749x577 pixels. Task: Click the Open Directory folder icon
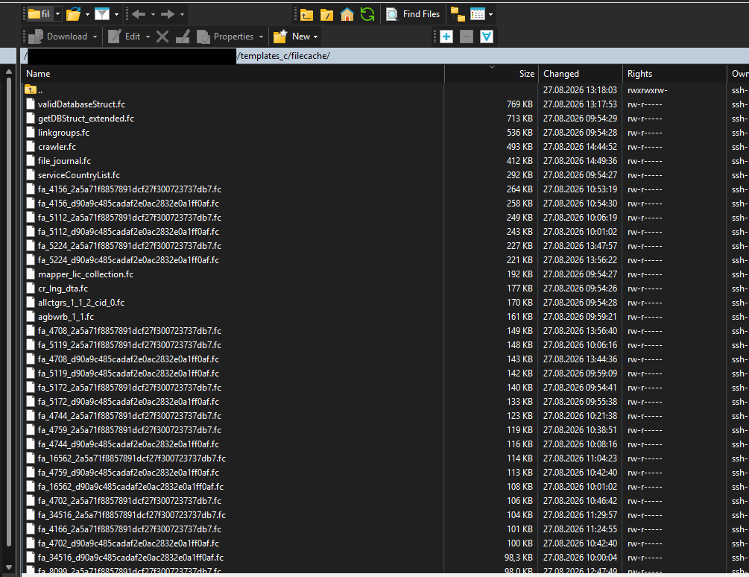coord(73,14)
